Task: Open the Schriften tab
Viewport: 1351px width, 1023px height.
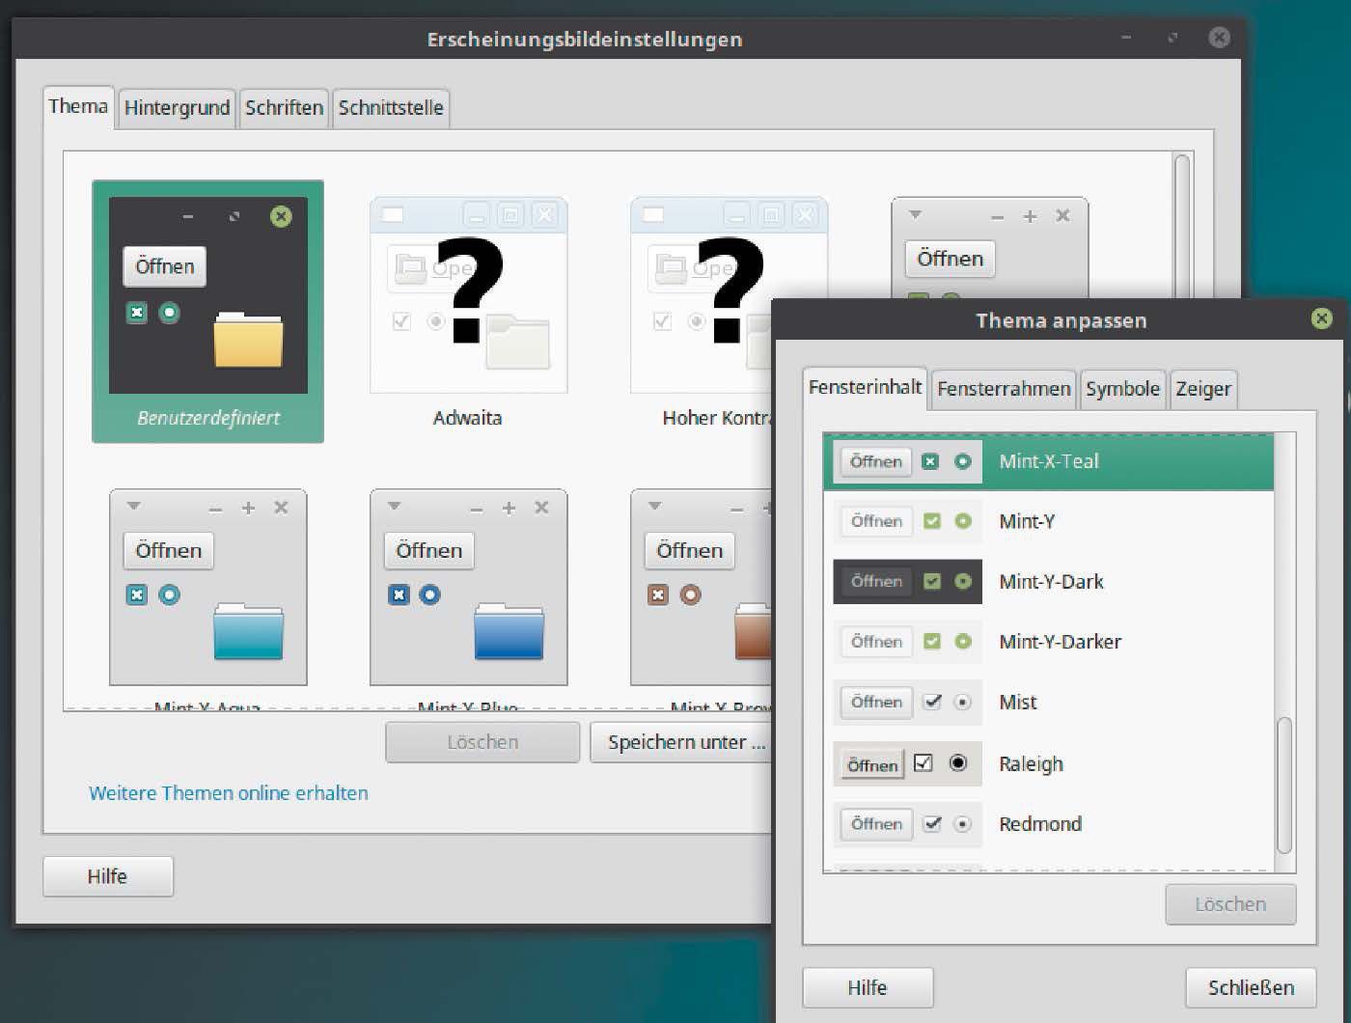Action: coord(284,107)
